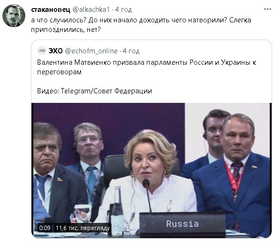
Task: Open the quoted tweet text about Матвиенко
Action: click(x=147, y=67)
